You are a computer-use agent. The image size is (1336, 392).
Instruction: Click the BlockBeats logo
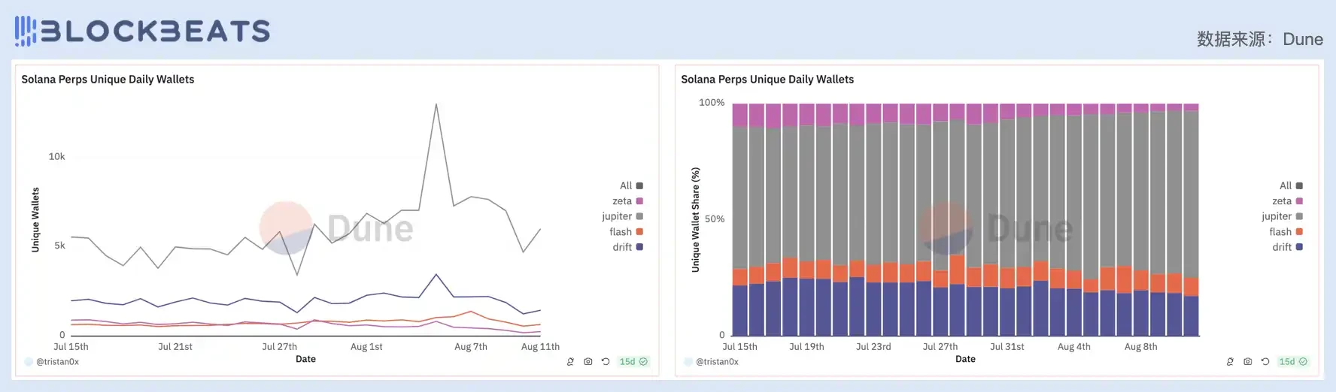click(142, 31)
